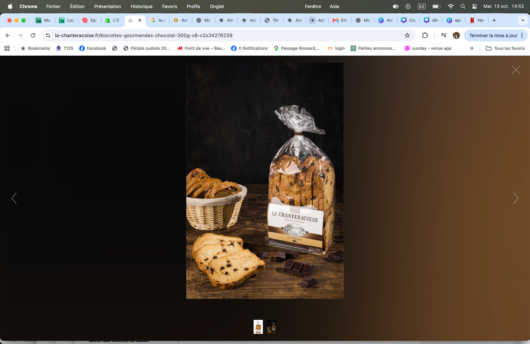Viewport: 530px width, 344px height.
Task: Open Petites annonces bookmark
Action: (x=373, y=48)
